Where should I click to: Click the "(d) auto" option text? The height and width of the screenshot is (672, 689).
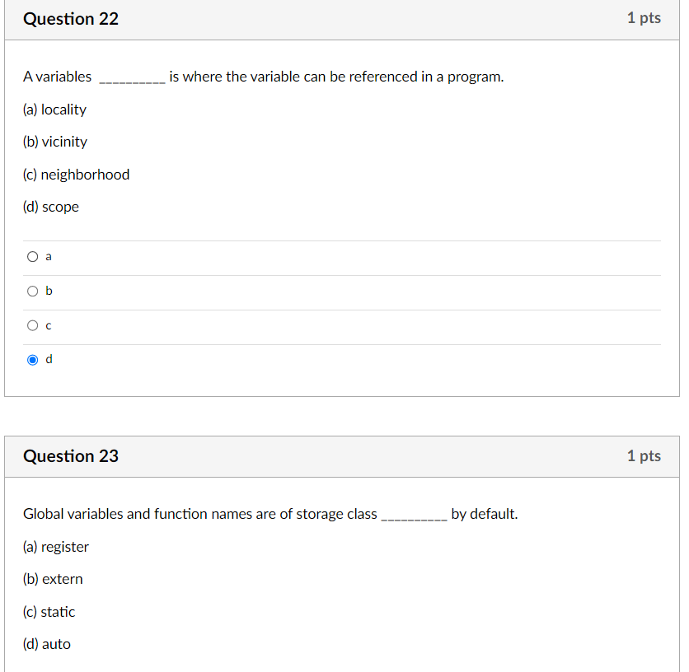(47, 644)
